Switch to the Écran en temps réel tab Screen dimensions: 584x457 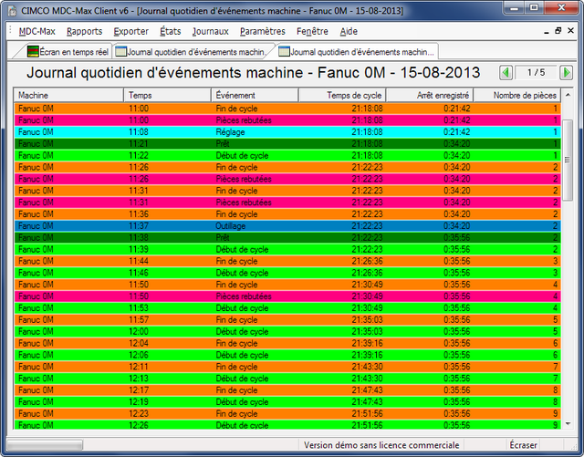pyautogui.click(x=68, y=52)
